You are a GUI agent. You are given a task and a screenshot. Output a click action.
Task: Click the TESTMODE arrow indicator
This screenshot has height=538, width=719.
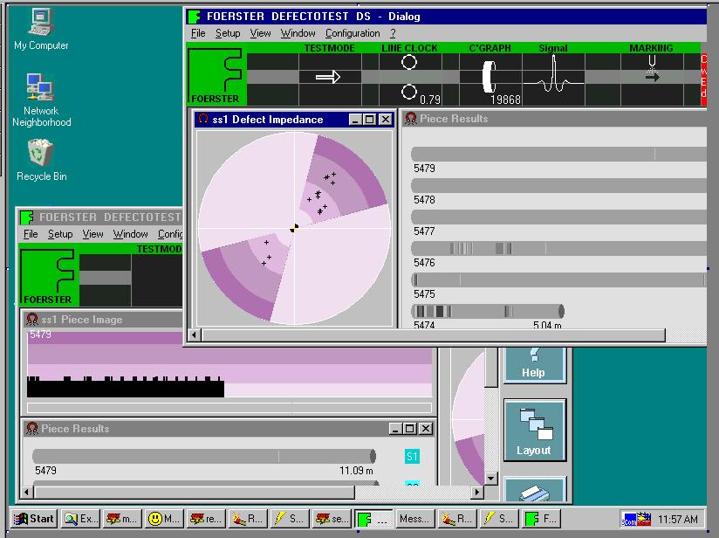coord(328,77)
